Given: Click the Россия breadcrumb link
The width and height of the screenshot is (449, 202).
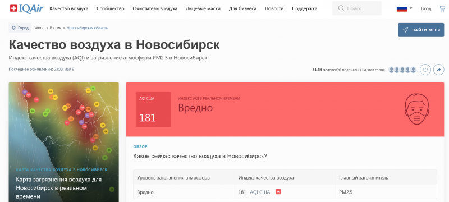Looking at the screenshot, I should 56,28.
